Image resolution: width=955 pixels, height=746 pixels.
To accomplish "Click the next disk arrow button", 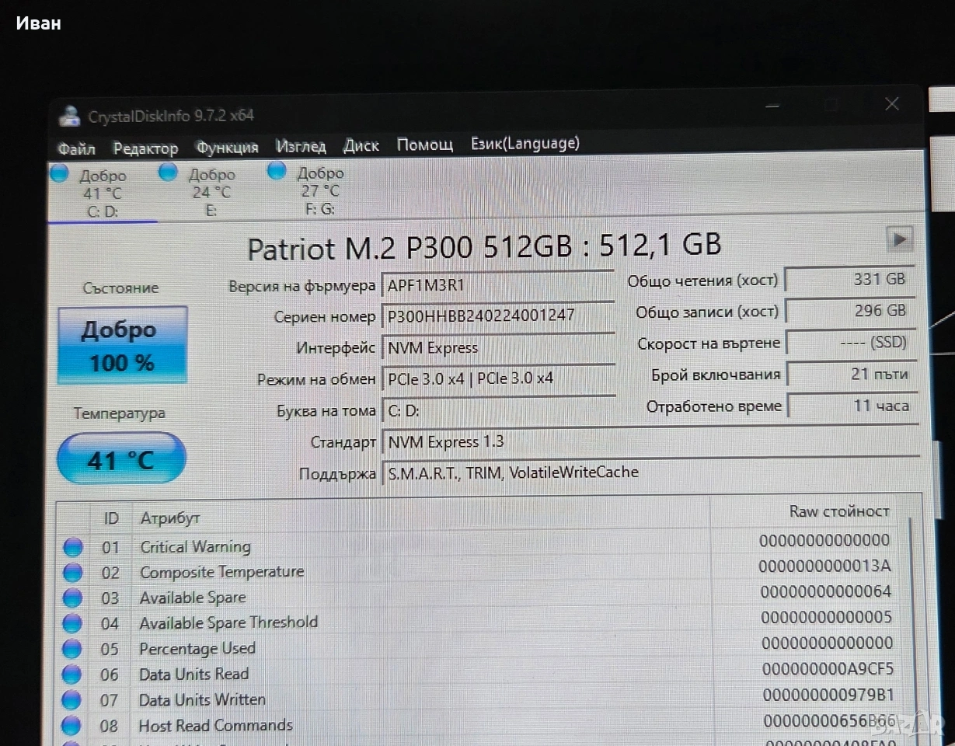I will pos(899,240).
